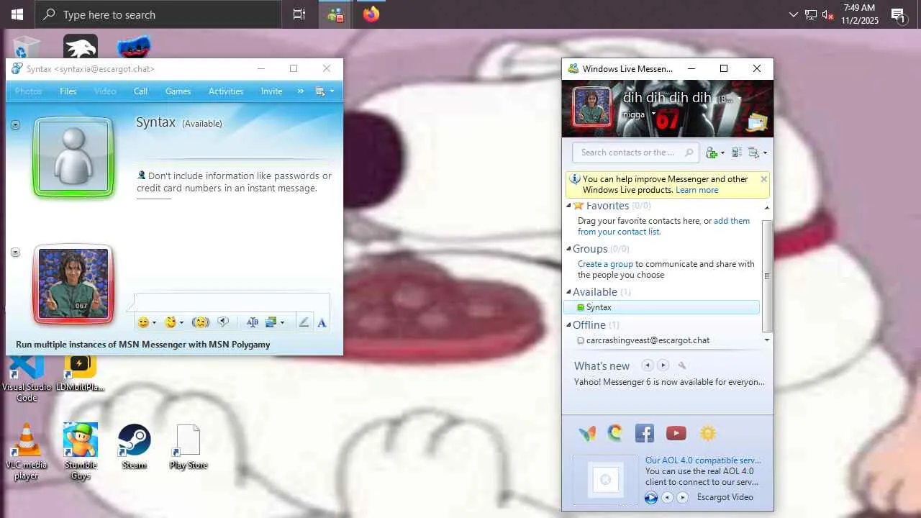The height and width of the screenshot is (518, 921).
Task: Play the Escargot Video
Action: click(651, 497)
